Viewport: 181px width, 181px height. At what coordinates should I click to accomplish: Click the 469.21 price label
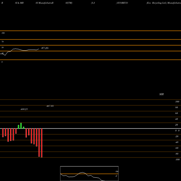pos(24,109)
